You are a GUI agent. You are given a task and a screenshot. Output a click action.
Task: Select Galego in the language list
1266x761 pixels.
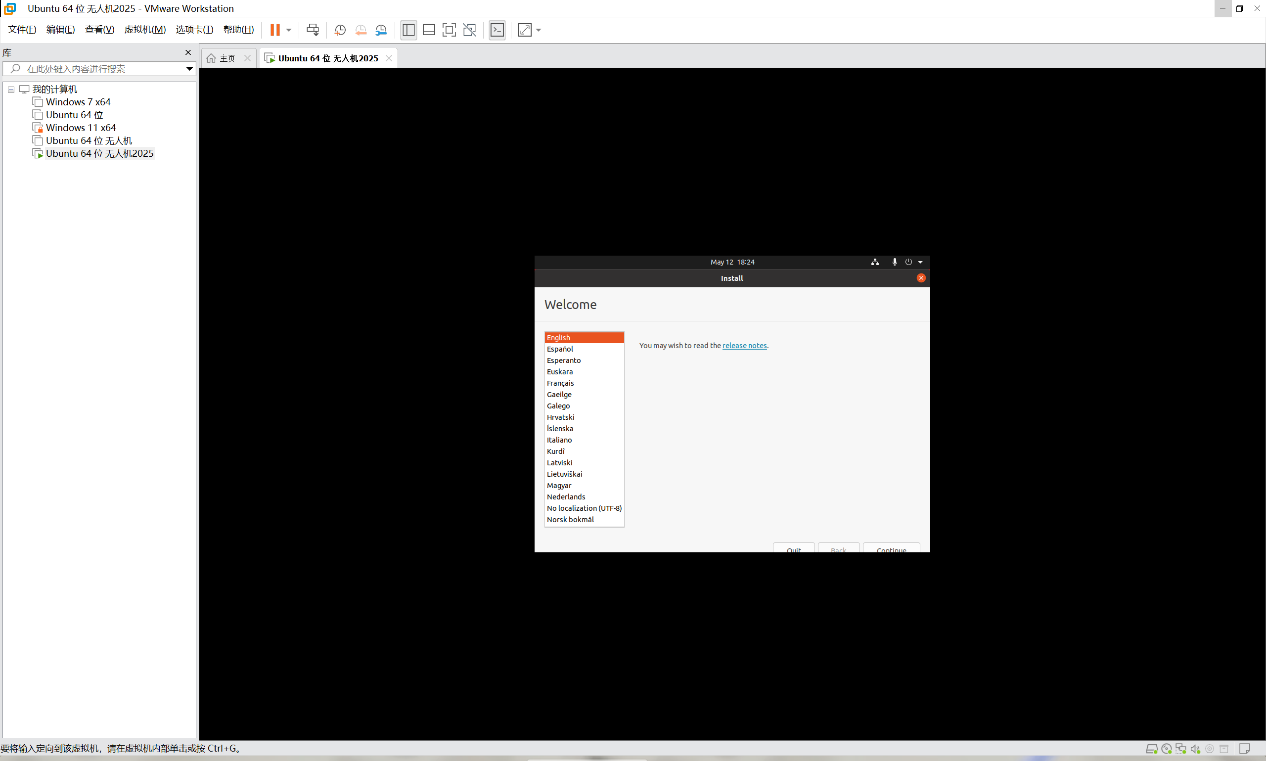(584, 405)
